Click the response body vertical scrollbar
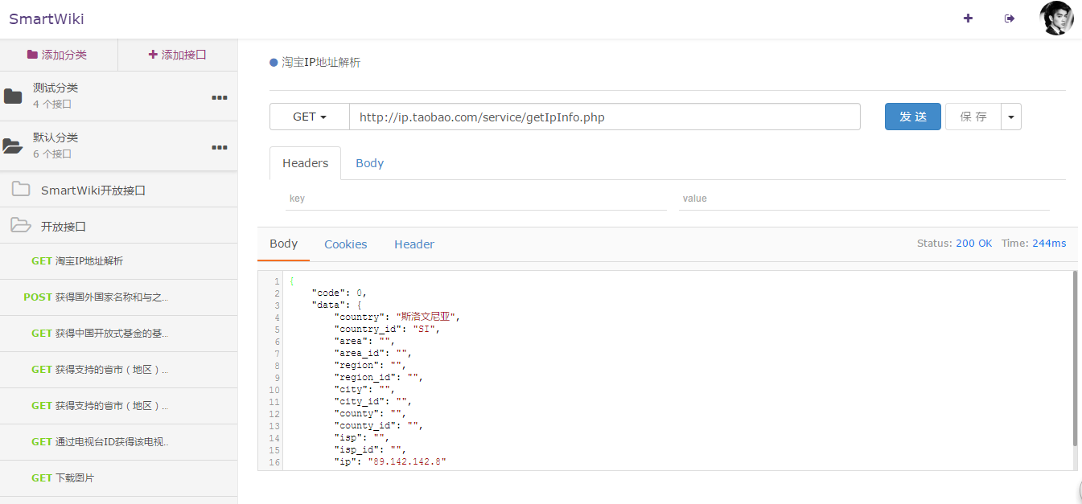This screenshot has height=504, width=1082. pos(1075,359)
